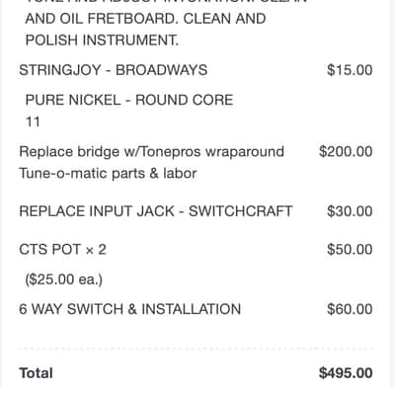This screenshot has height=395, width=395.
Task: Select REPLACE INPUT JACK - SWITCHCRAFT line
Action: 156,211
